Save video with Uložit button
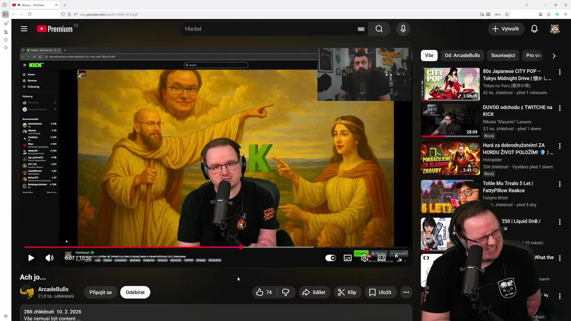571x321 pixels. tap(380, 292)
